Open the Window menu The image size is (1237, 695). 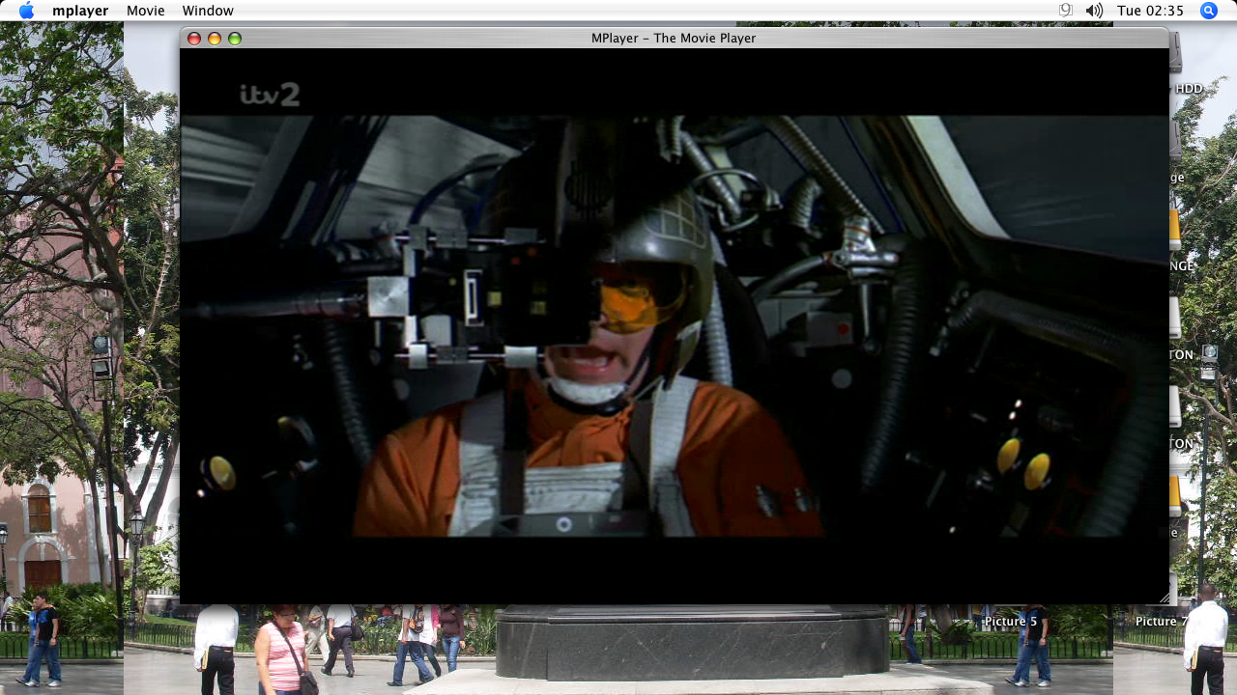[208, 11]
